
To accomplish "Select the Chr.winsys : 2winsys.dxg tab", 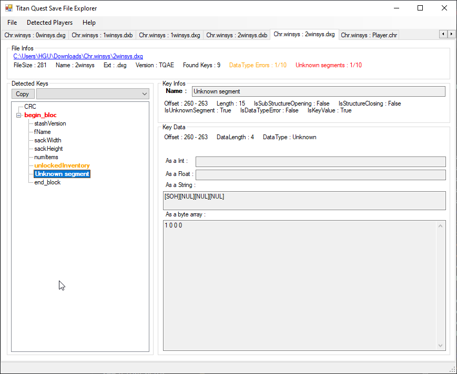I will click(x=304, y=34).
